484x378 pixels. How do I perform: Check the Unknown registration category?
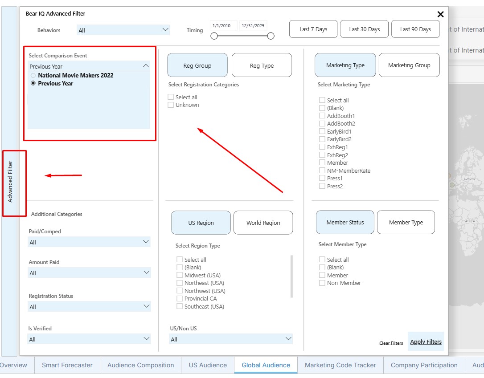click(x=171, y=105)
